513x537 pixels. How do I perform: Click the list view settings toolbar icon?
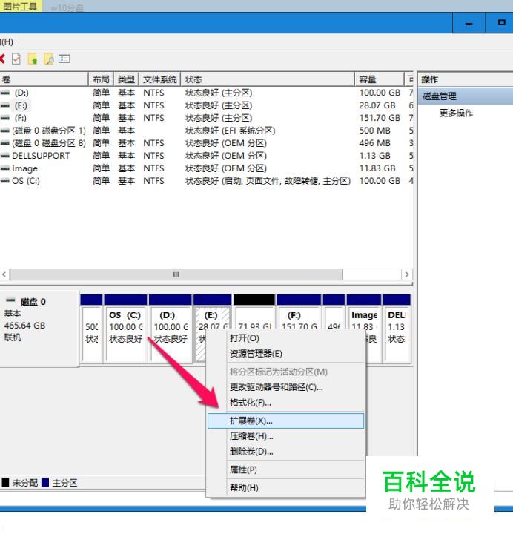click(x=64, y=59)
